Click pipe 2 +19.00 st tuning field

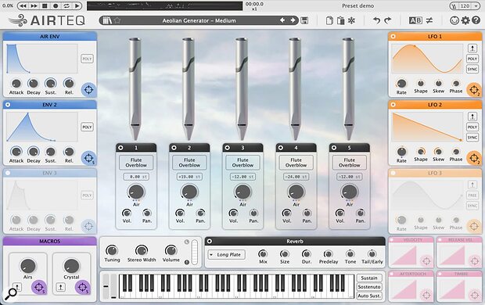tap(189, 177)
